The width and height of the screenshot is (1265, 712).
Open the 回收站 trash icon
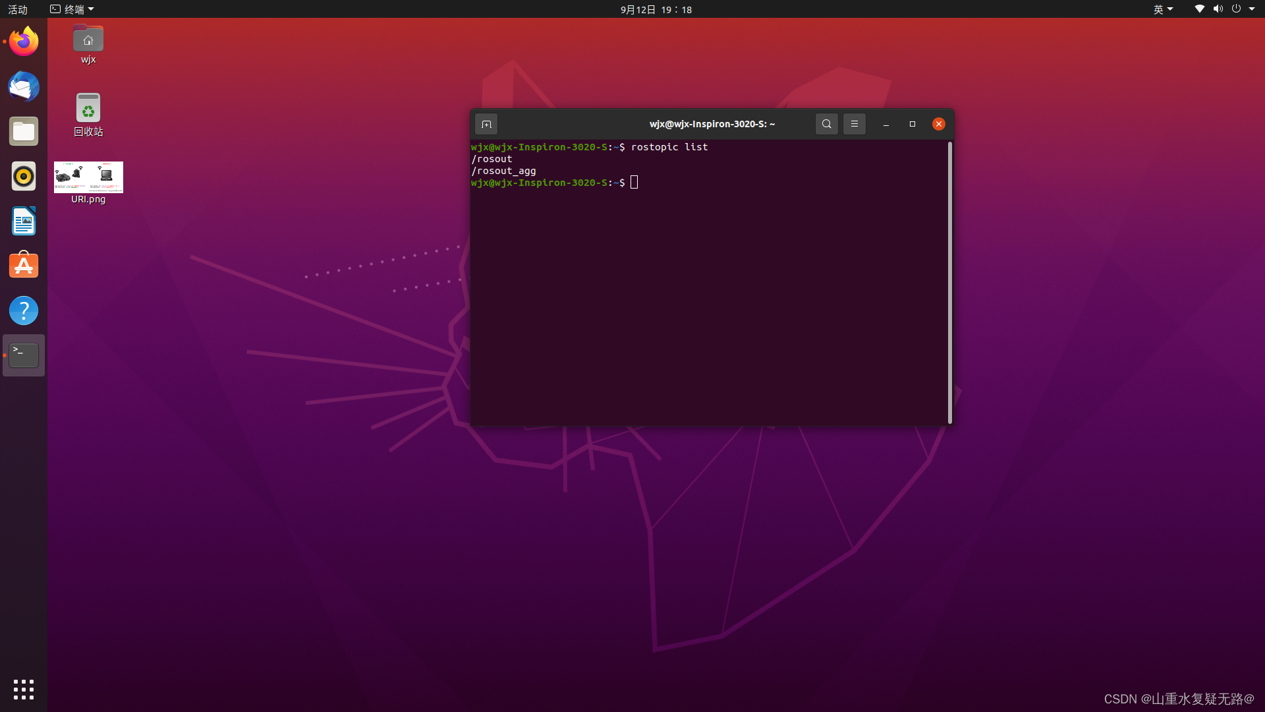click(x=88, y=115)
